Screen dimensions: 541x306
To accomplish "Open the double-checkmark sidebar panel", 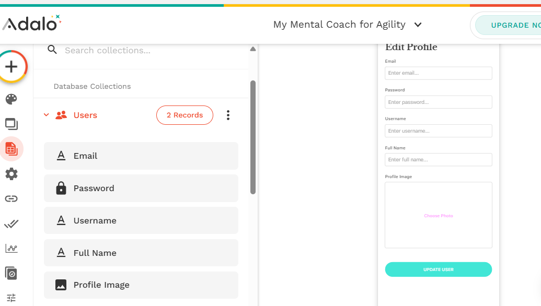I will [x=11, y=223].
